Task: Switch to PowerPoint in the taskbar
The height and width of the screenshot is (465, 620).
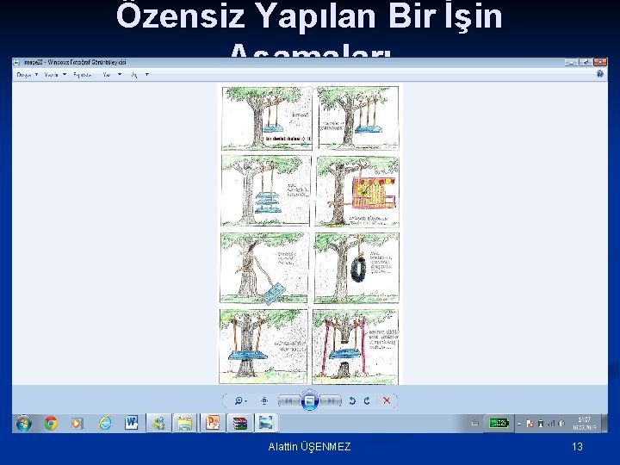Action: click(x=213, y=424)
